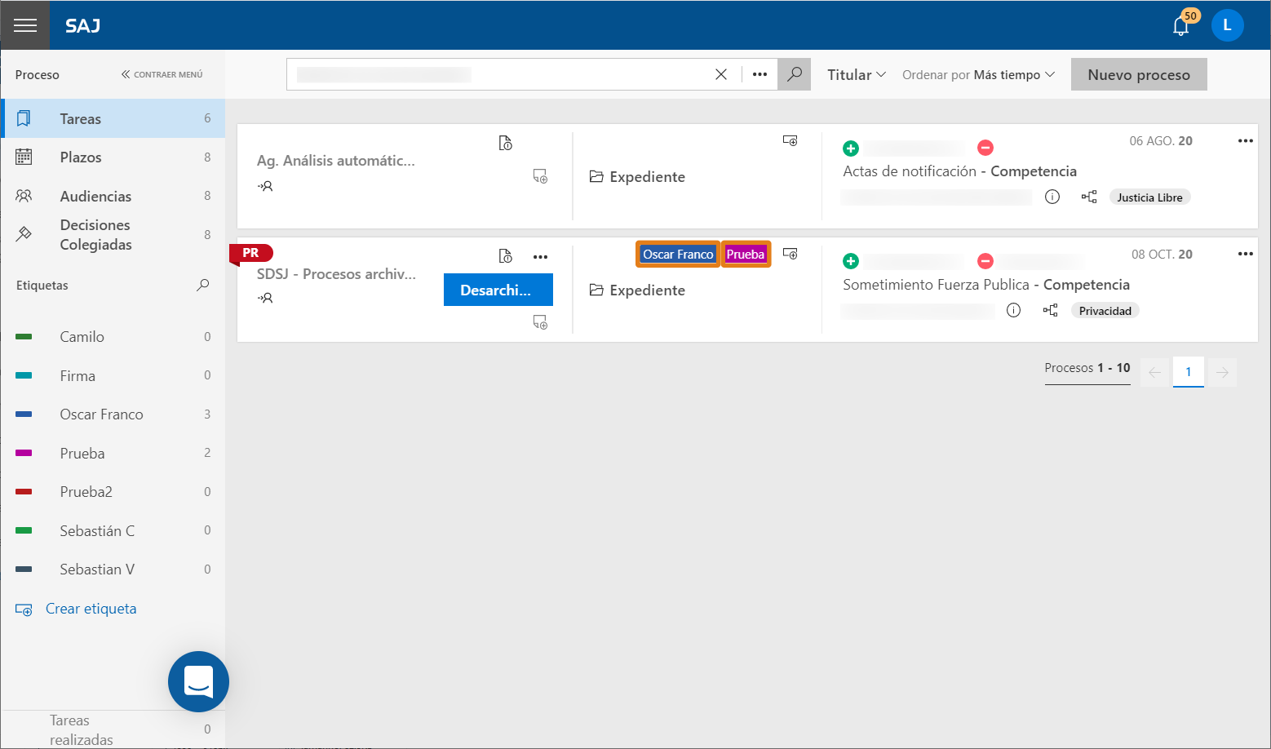1271x749 pixels.
Task: Click 'Actas de notificación - Competencia' text
Action: pyautogui.click(x=959, y=171)
